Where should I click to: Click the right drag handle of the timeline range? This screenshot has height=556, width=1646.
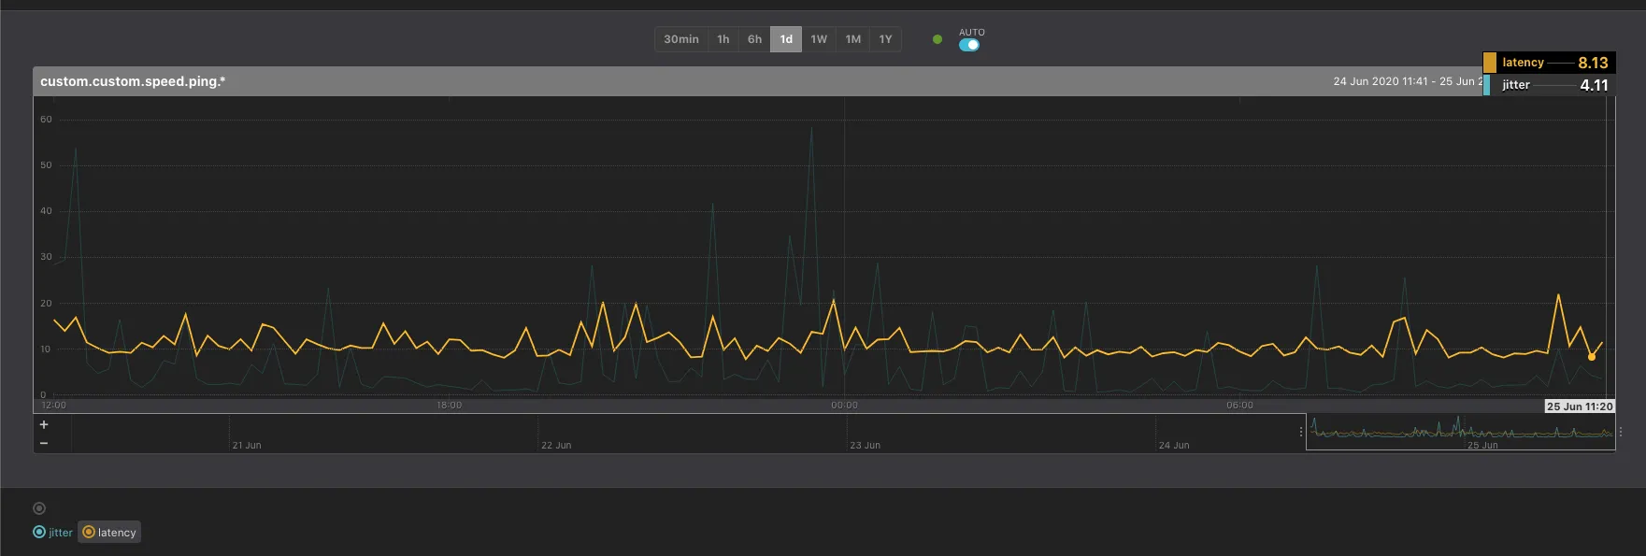pyautogui.click(x=1621, y=433)
